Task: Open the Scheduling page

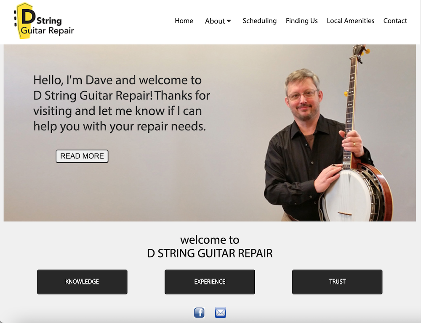Action: click(x=260, y=21)
